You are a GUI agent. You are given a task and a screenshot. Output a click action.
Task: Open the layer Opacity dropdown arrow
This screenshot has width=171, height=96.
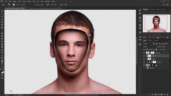click(166, 47)
